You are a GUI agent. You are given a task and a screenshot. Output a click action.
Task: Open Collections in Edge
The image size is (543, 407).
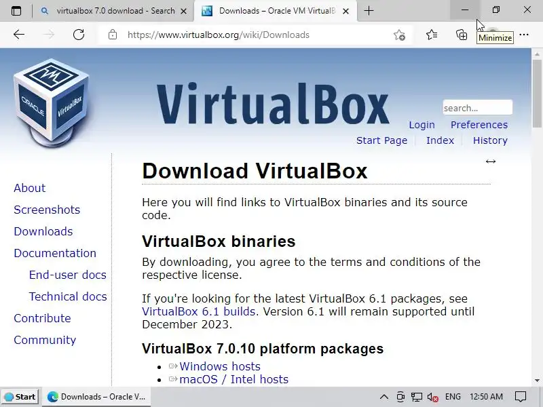click(x=462, y=35)
